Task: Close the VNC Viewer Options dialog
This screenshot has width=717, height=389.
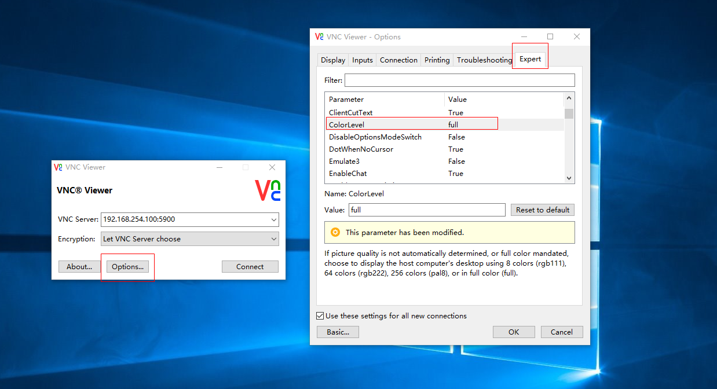Action: pyautogui.click(x=576, y=36)
